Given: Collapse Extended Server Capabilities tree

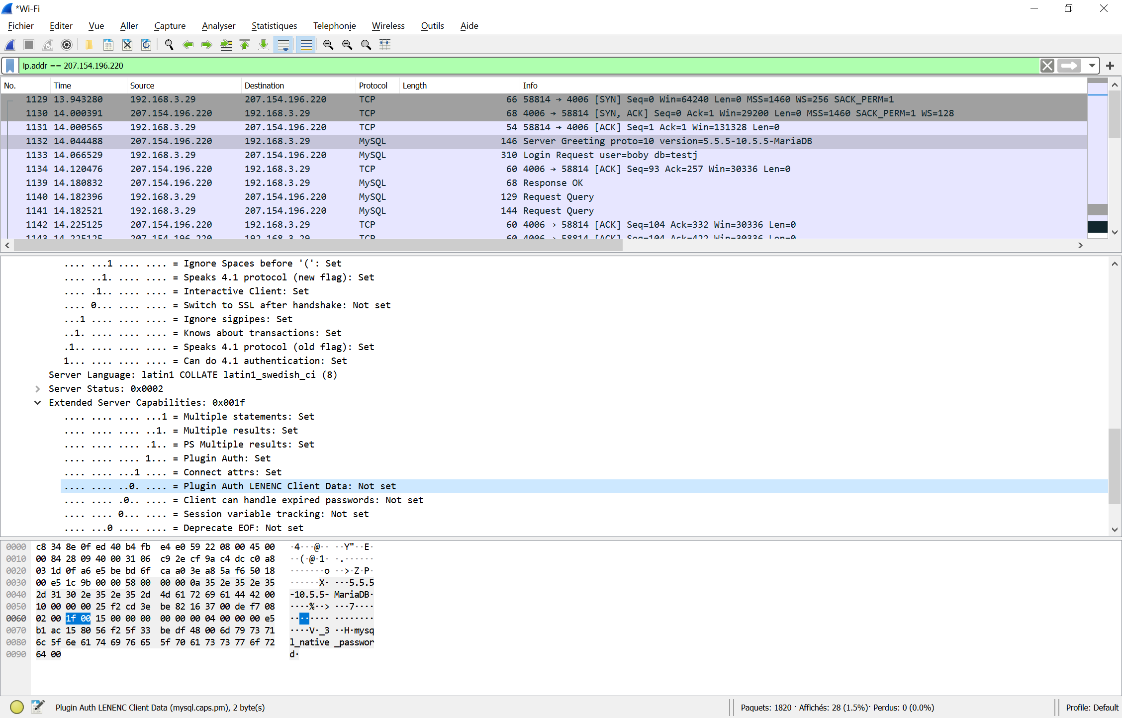Looking at the screenshot, I should pyautogui.click(x=38, y=403).
